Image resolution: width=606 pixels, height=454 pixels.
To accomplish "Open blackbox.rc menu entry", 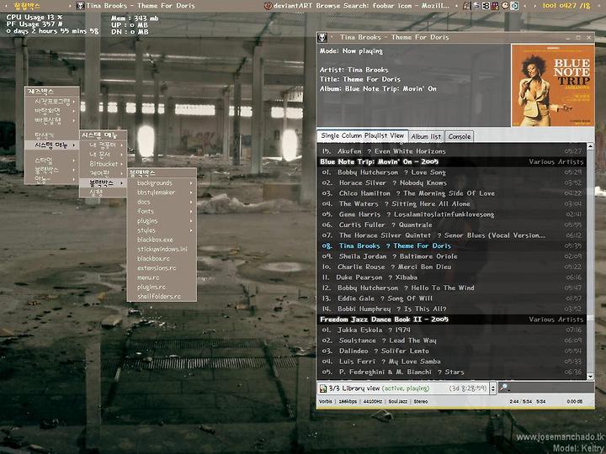I will coord(162,259).
